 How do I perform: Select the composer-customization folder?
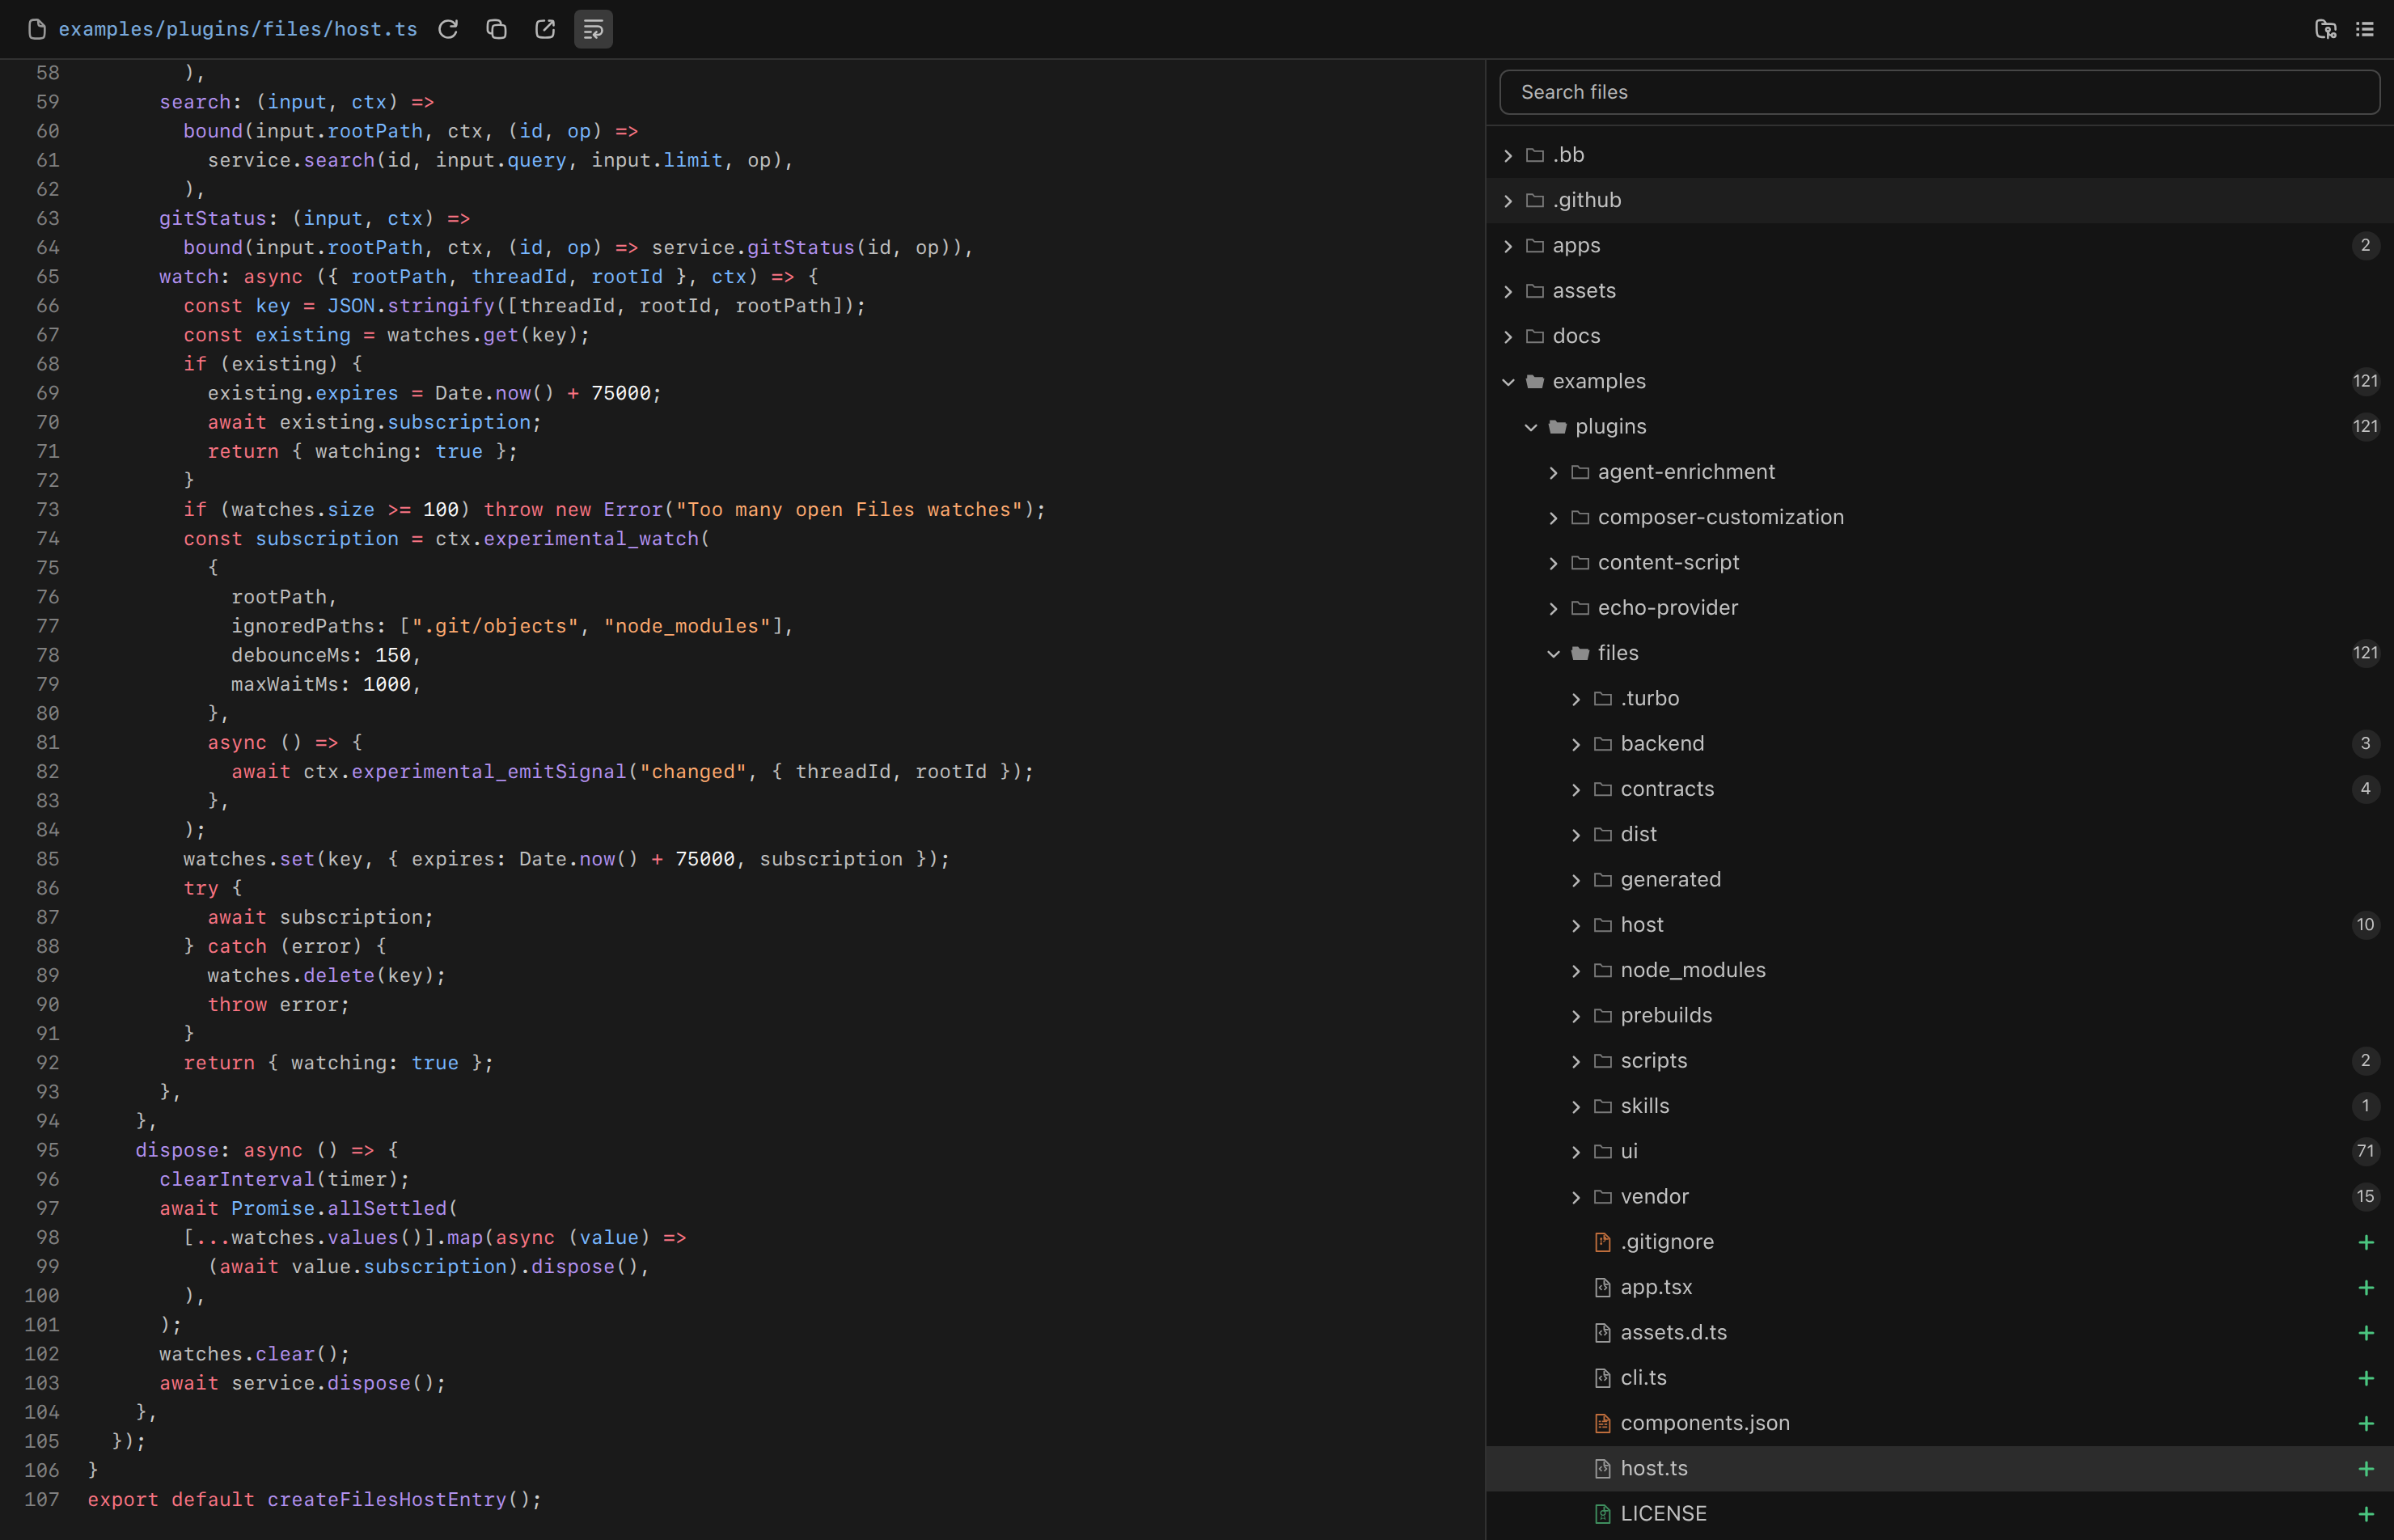click(x=1940, y=517)
